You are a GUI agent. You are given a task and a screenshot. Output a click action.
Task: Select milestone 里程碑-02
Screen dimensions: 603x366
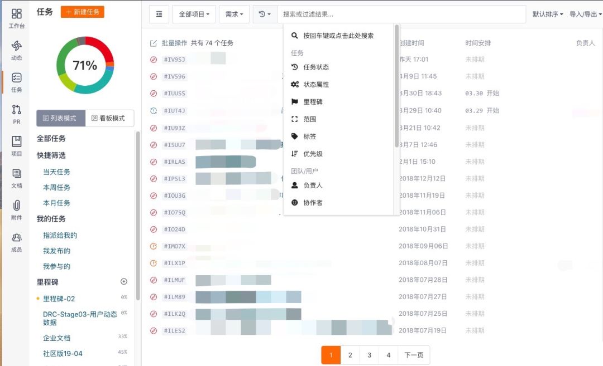click(59, 299)
